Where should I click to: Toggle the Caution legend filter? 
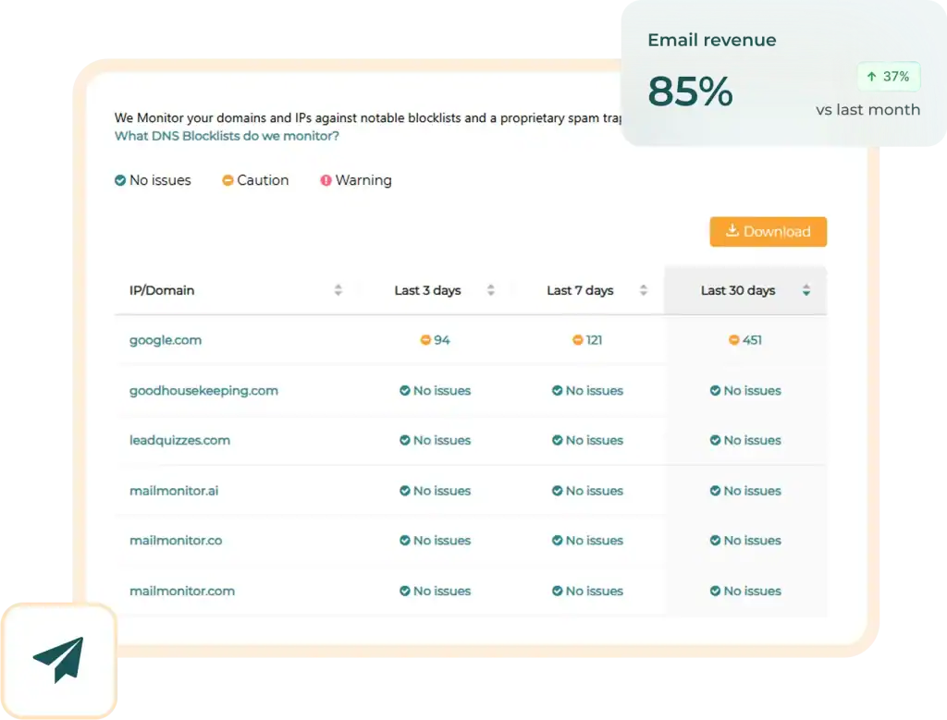(255, 180)
